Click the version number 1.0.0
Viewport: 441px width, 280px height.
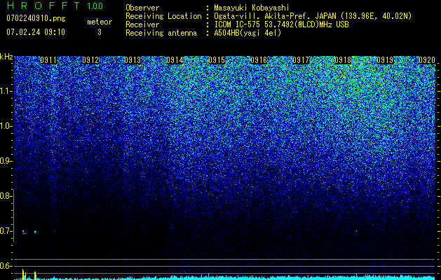[x=95, y=6]
